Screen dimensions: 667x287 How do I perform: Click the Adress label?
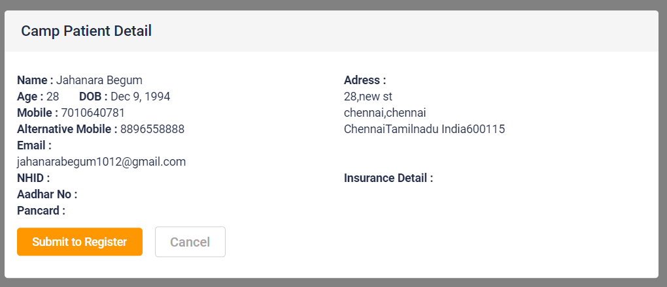(365, 80)
